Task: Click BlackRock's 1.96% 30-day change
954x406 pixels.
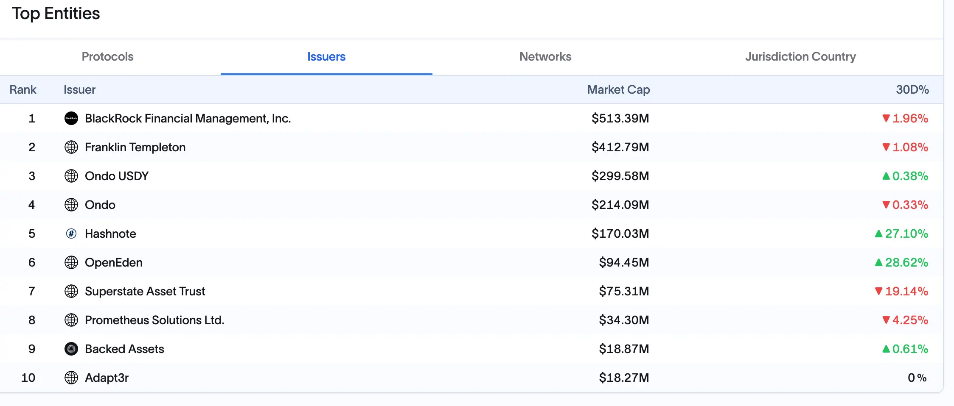Action: click(x=905, y=119)
